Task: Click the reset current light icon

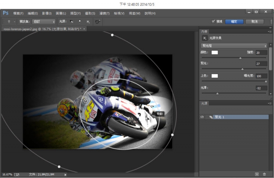Action: point(98,21)
